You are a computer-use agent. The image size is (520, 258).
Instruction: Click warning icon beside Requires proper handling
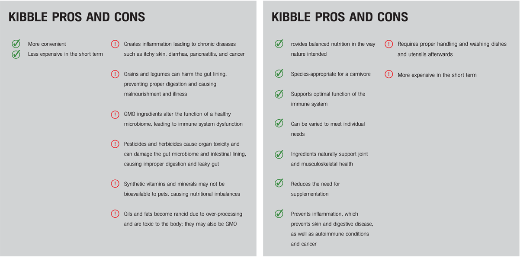[x=389, y=44]
